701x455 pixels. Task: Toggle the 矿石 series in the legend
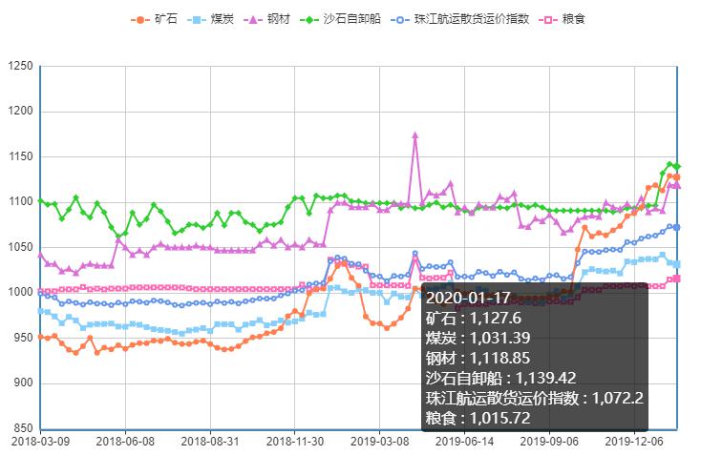pyautogui.click(x=154, y=19)
